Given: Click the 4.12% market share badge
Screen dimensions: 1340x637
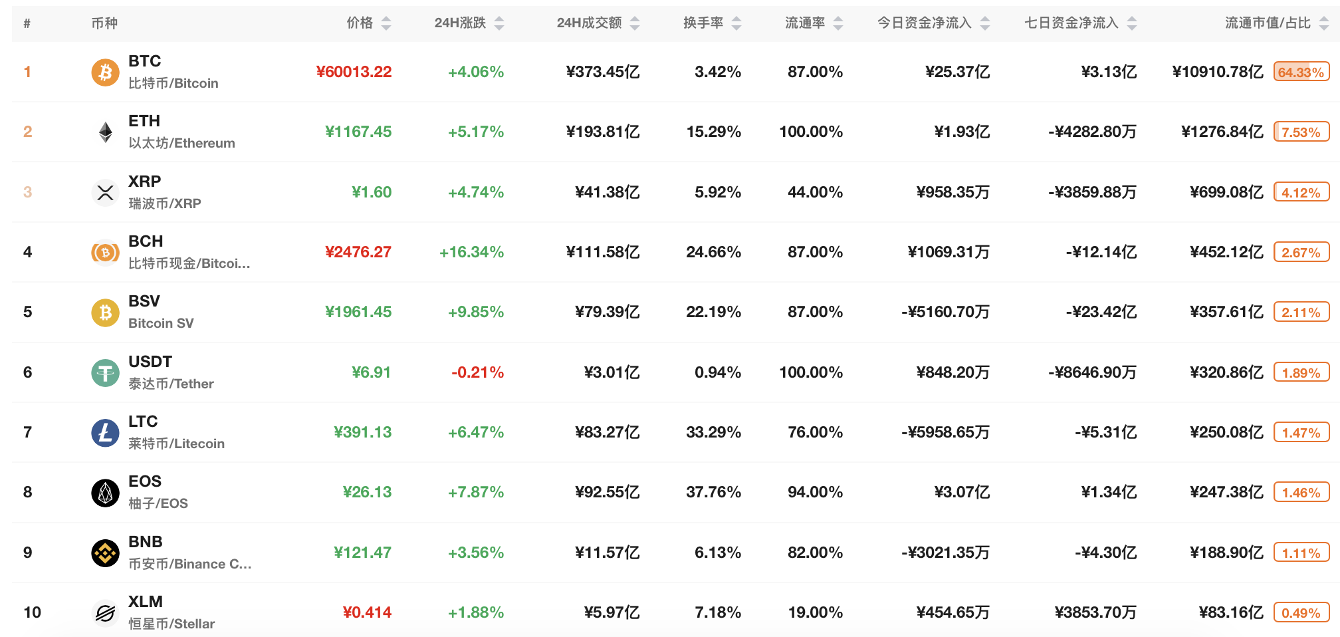Looking at the screenshot, I should [1301, 192].
